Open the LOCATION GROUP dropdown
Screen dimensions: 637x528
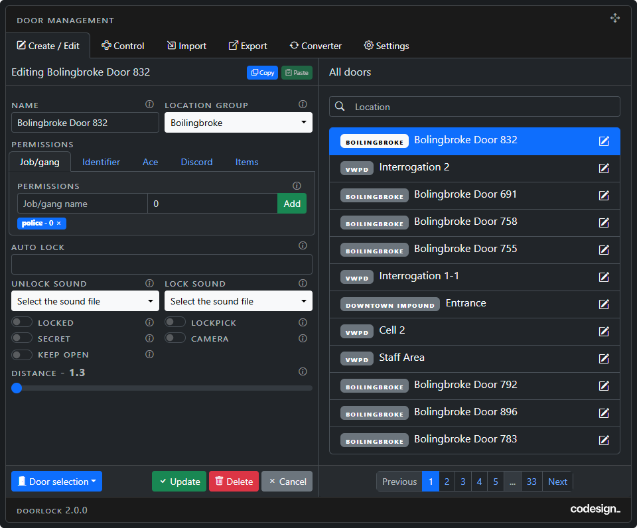[x=238, y=122]
